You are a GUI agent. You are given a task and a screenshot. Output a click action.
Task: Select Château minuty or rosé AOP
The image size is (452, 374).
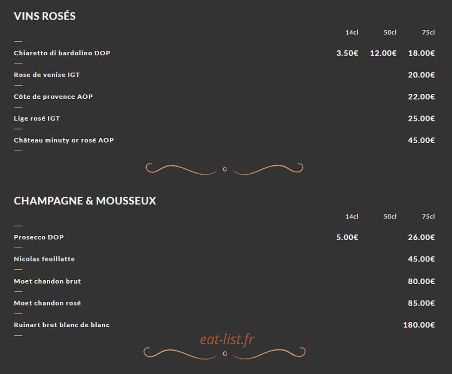pos(64,140)
